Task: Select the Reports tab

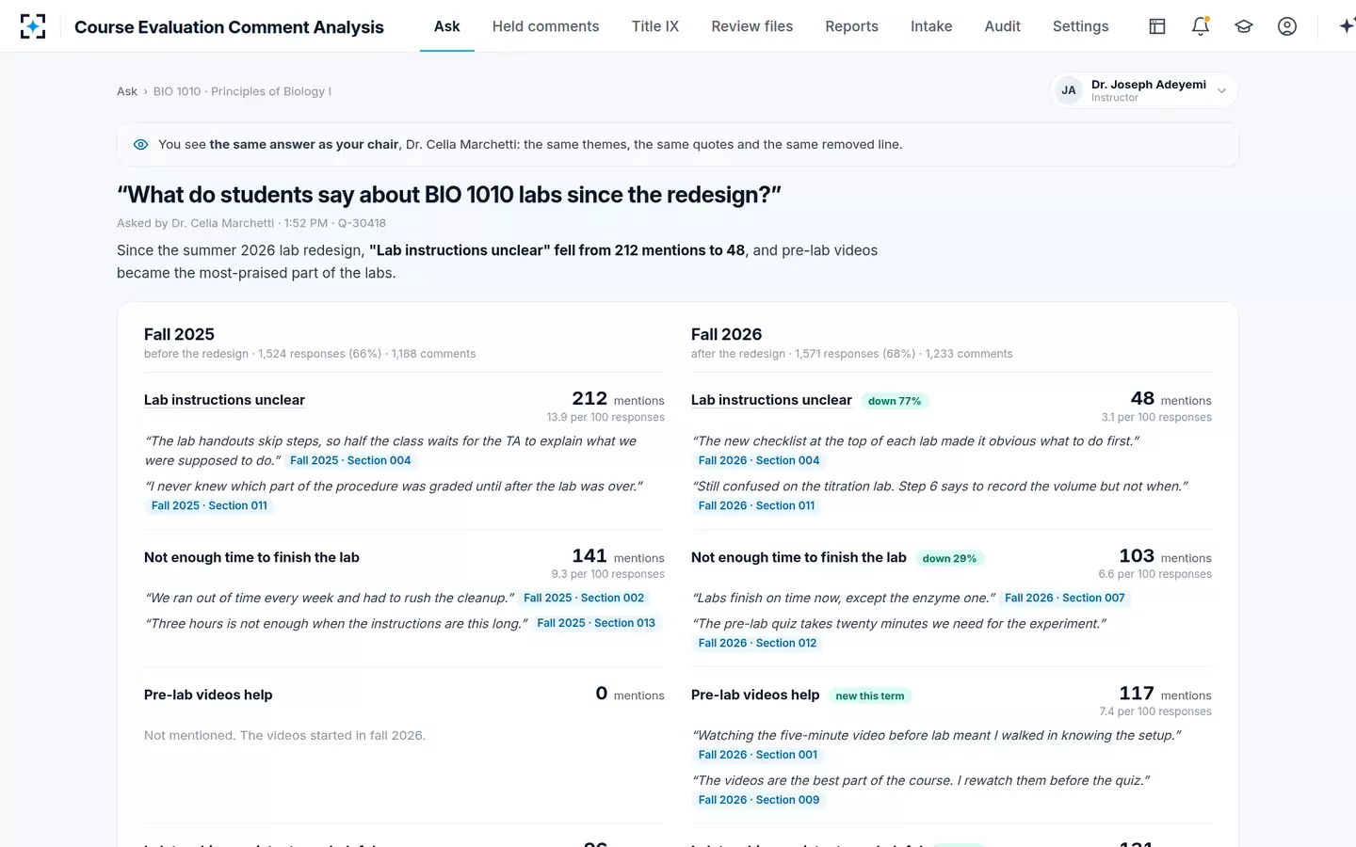Action: tap(852, 26)
